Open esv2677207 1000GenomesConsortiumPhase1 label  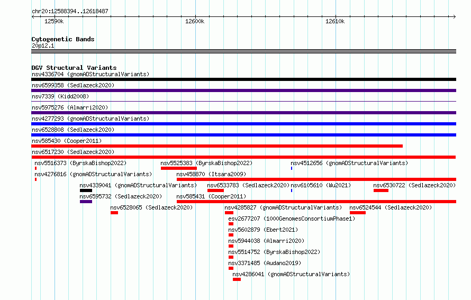292,219
